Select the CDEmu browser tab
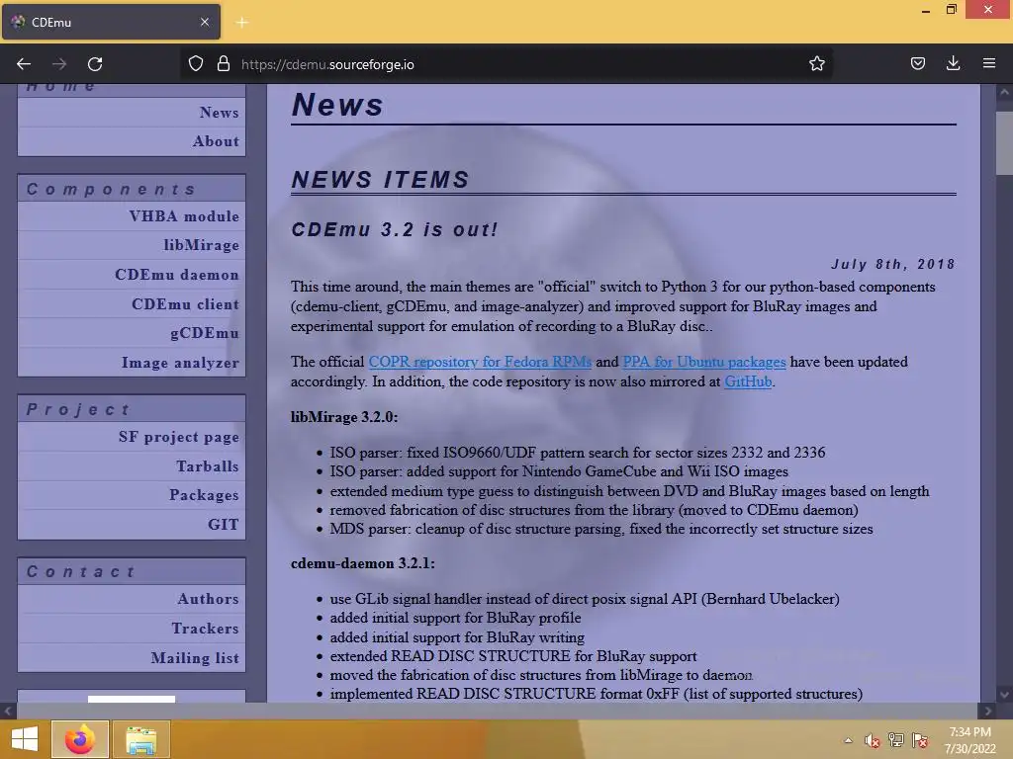1013x759 pixels. [111, 22]
